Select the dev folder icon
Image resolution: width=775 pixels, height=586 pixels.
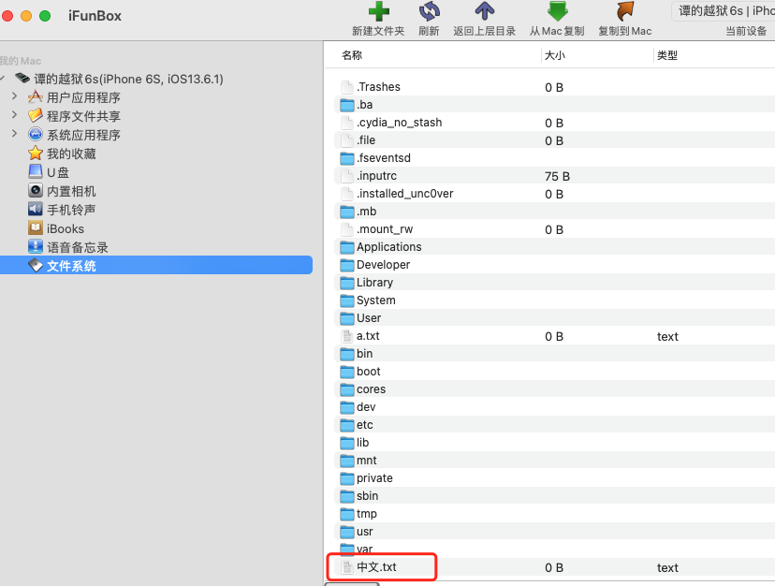pyautogui.click(x=347, y=407)
